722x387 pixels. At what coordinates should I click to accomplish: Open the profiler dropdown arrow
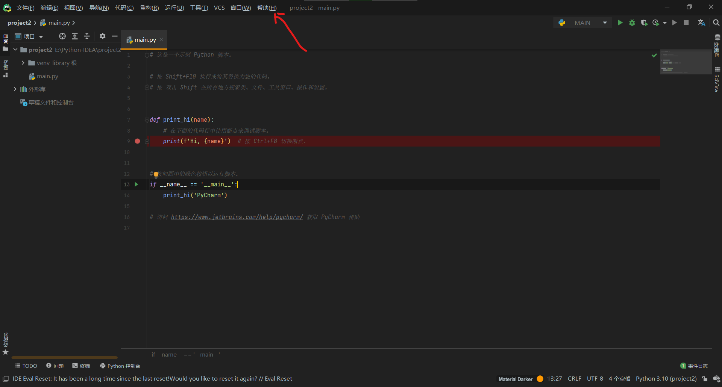[664, 23]
